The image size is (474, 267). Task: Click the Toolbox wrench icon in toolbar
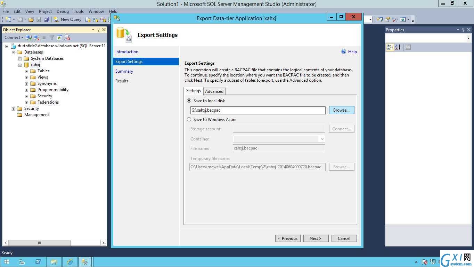(395, 19)
